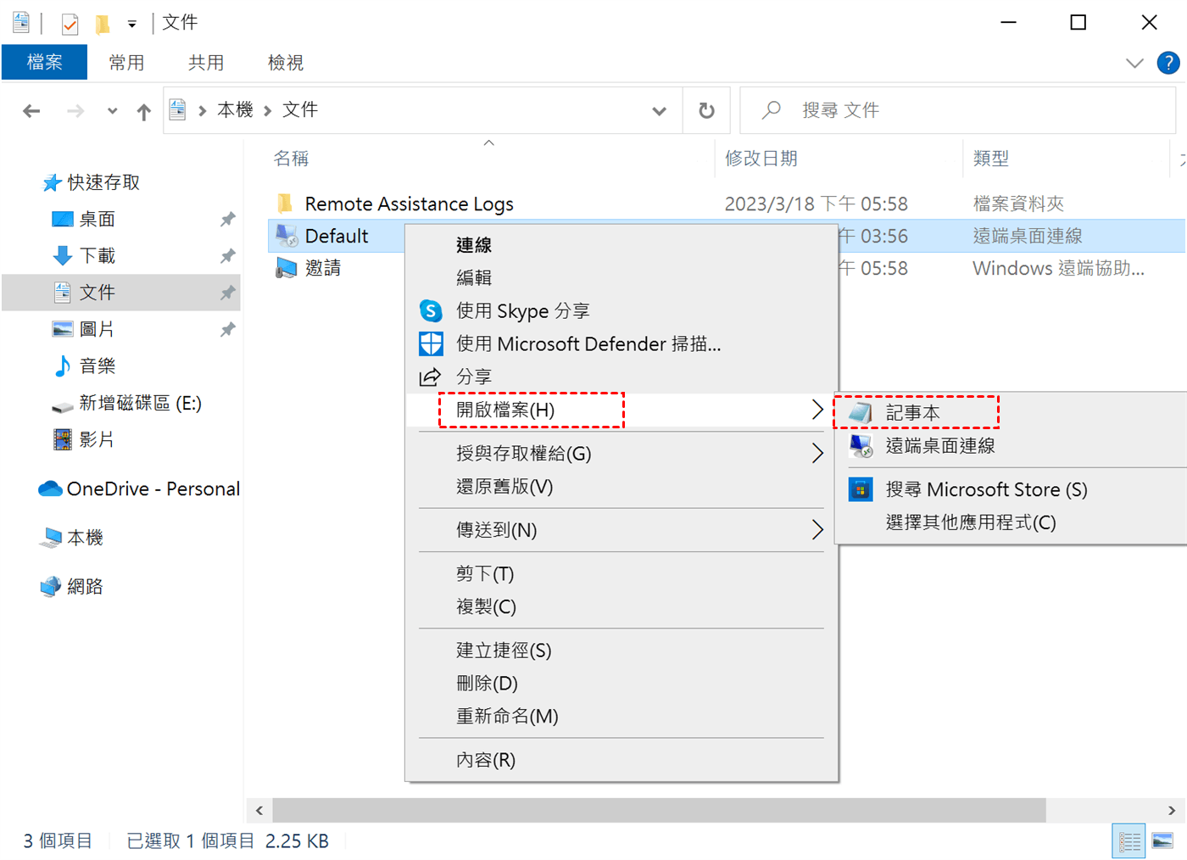The height and width of the screenshot is (860, 1187).
Task: Expand the address bar history dropdown
Action: point(659,111)
